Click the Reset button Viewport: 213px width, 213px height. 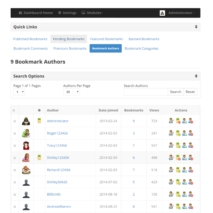190,92
